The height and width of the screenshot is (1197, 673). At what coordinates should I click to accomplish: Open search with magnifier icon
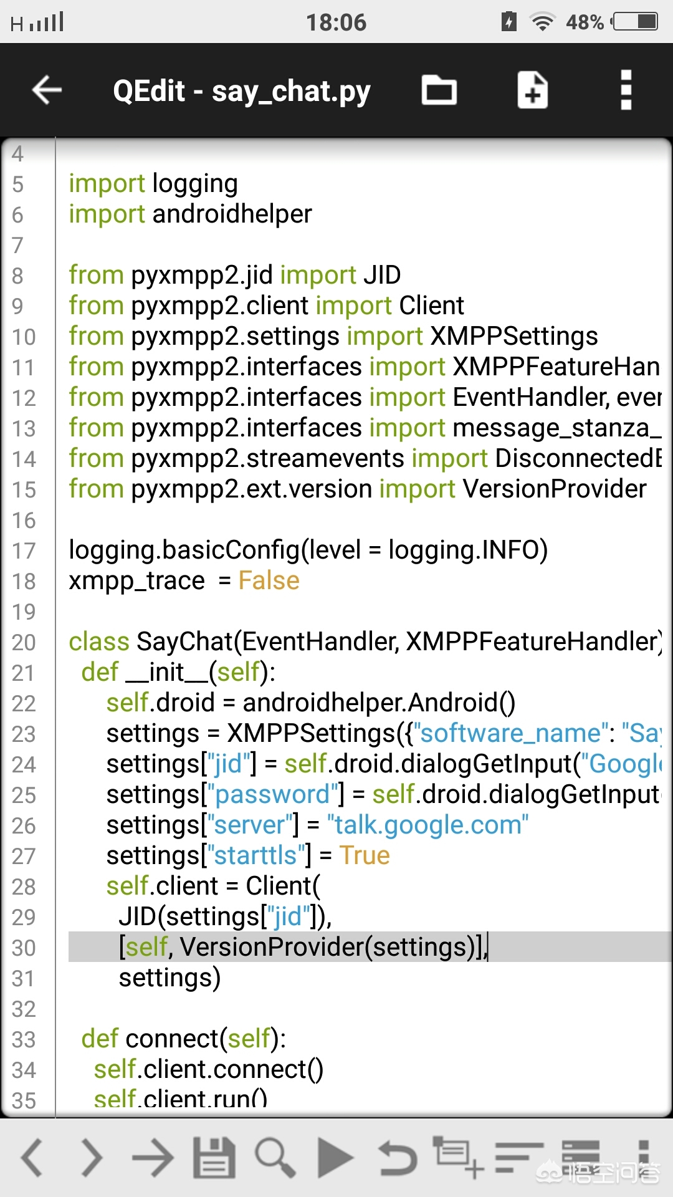275,1158
